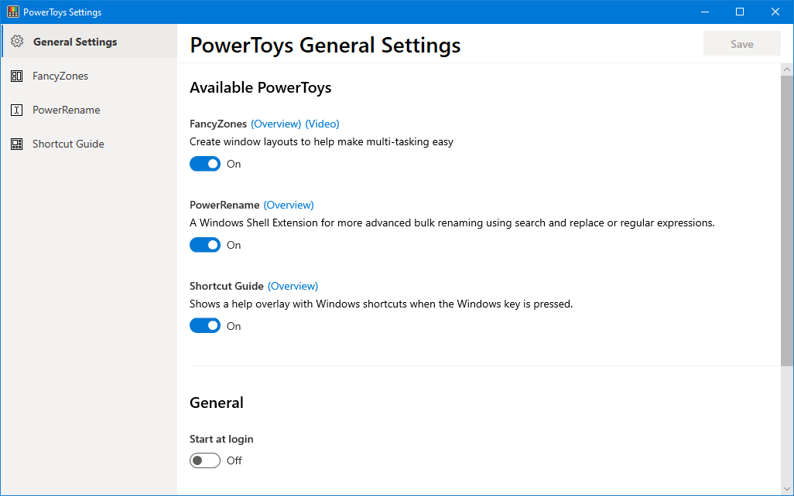Click the PowerRename text-cursor icon

point(17,110)
